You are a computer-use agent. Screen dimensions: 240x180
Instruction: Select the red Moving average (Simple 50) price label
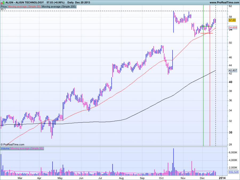tap(24, 7)
